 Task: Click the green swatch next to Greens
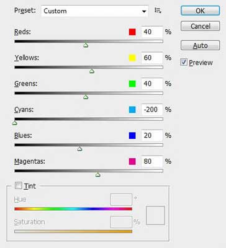(132, 84)
